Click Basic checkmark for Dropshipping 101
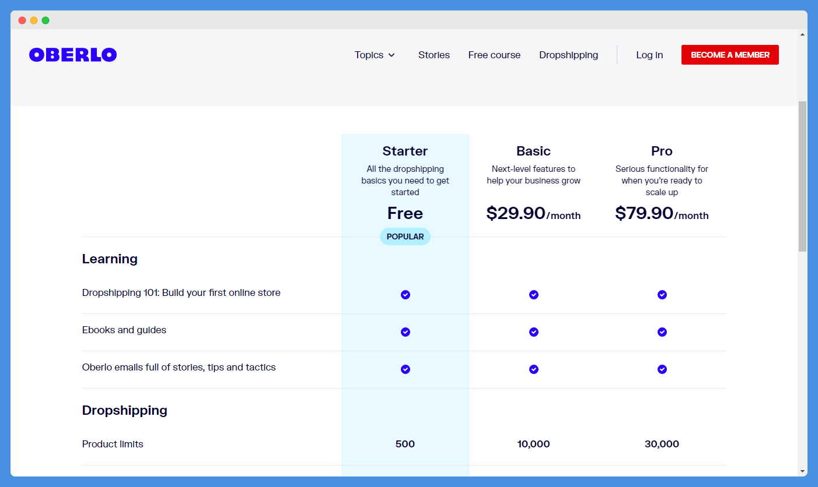This screenshot has height=487, width=818. 533,295
